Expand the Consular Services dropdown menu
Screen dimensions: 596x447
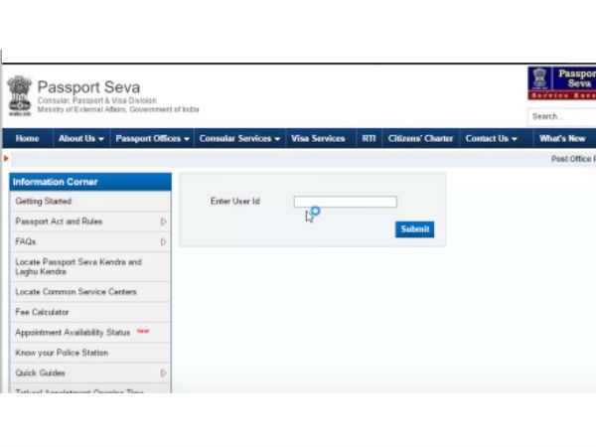[x=239, y=139]
